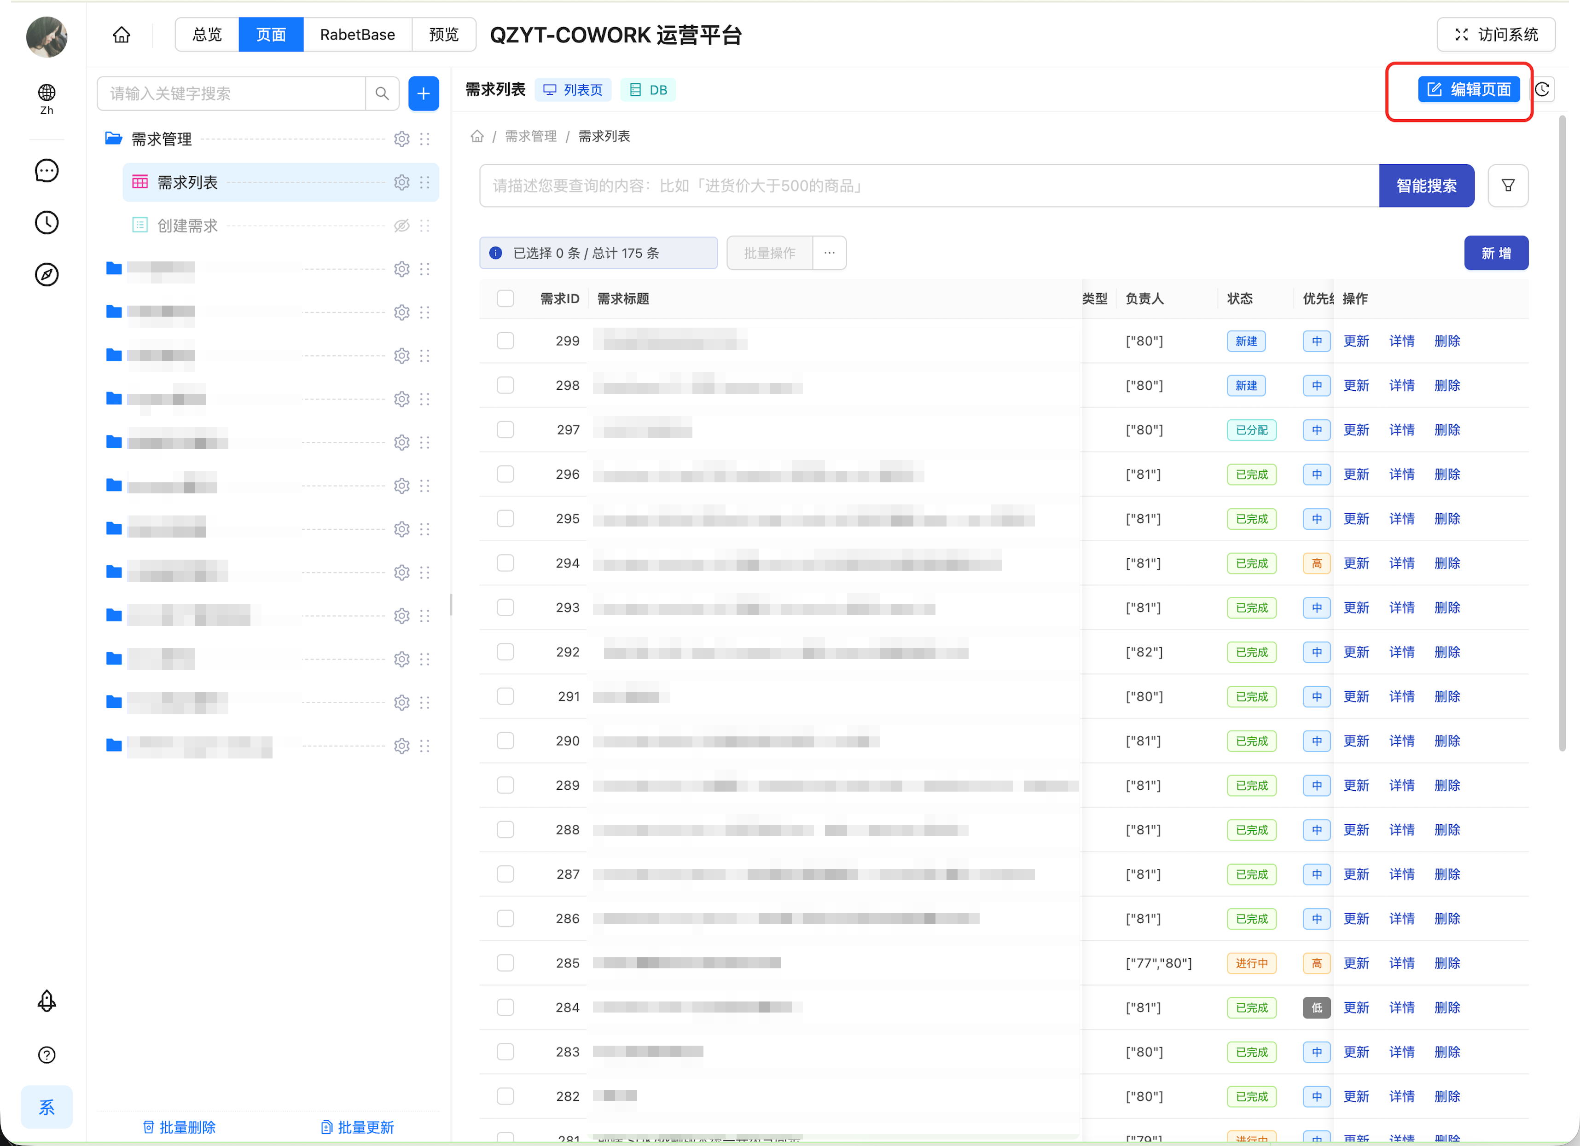This screenshot has width=1580, height=1146.
Task: Click the vertical scrollbar of the list
Action: pyautogui.click(x=1563, y=434)
